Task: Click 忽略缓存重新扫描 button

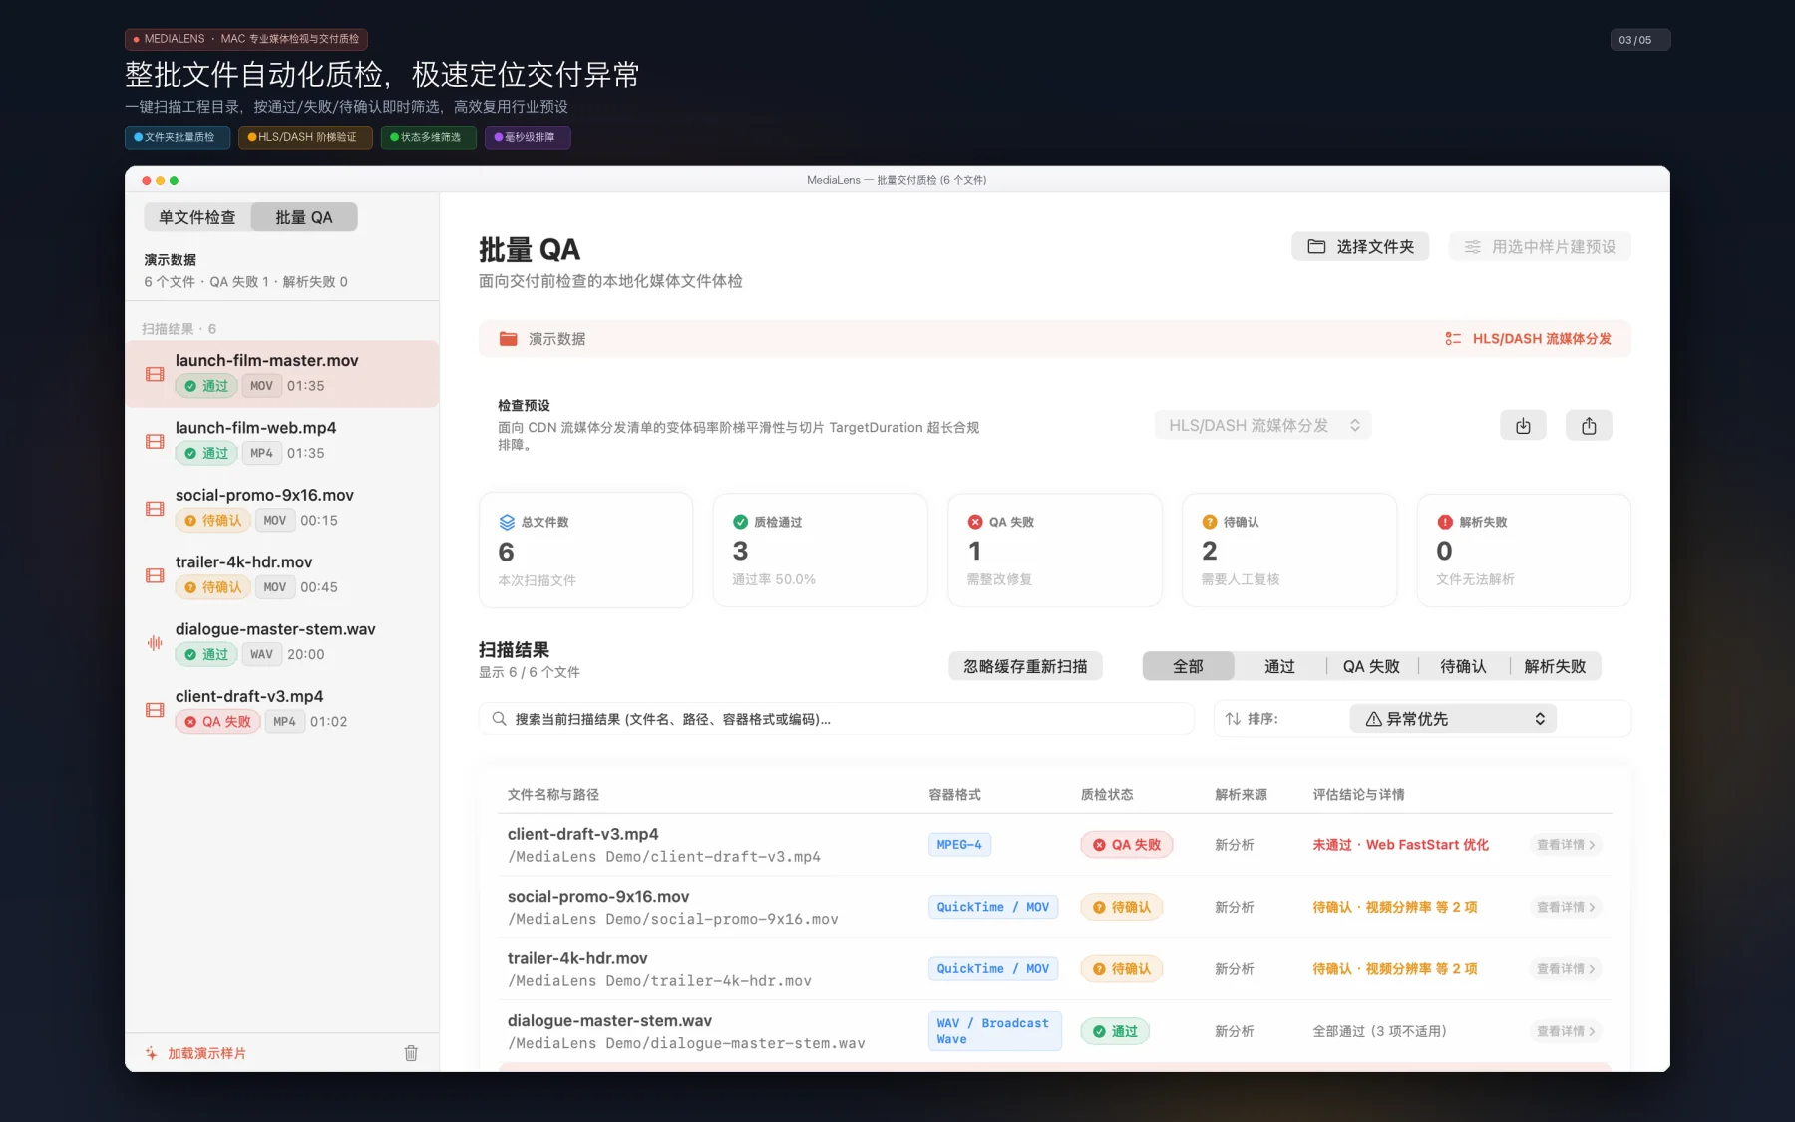Action: 1025,666
